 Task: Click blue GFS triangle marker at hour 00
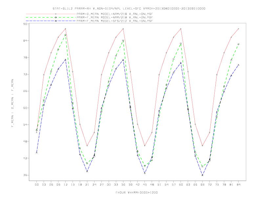pyautogui.click(x=37, y=153)
